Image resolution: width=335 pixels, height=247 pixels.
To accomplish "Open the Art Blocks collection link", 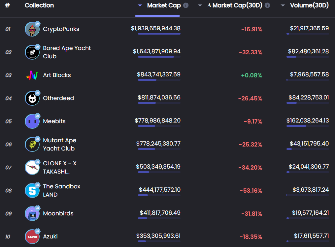I will [57, 75].
